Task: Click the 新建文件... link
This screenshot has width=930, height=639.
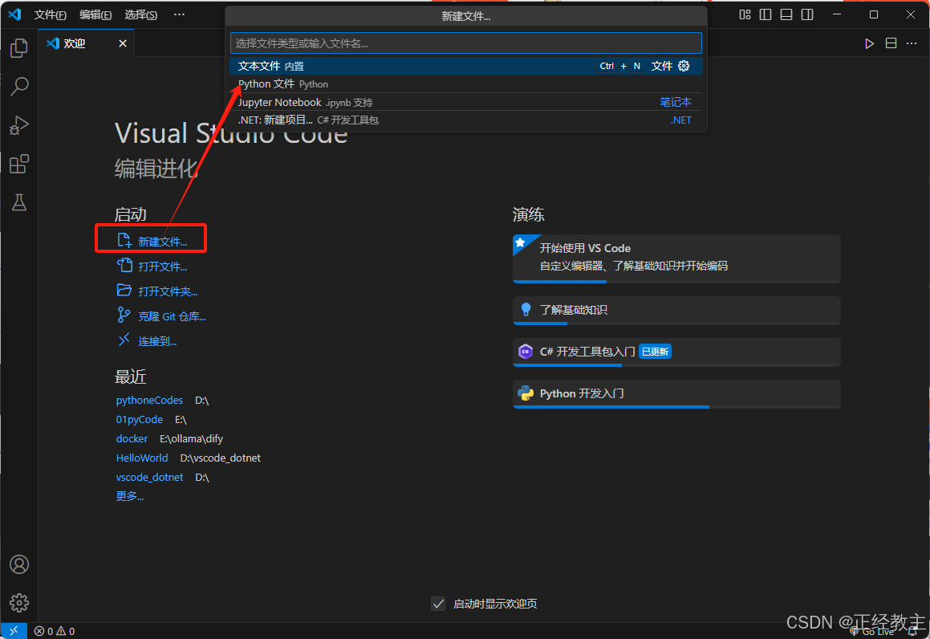Action: 163,242
